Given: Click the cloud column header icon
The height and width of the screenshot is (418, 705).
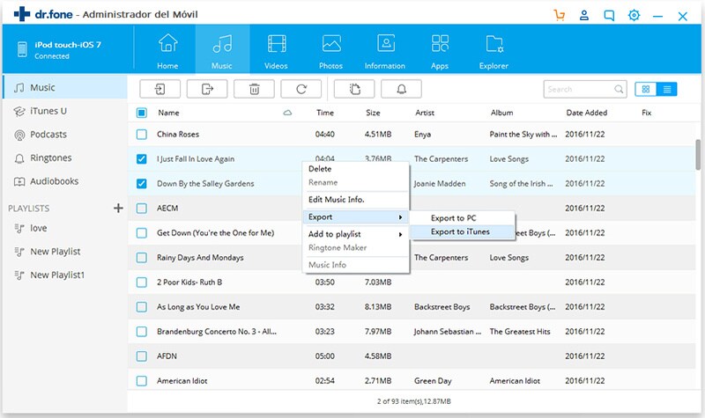Looking at the screenshot, I should coord(287,113).
